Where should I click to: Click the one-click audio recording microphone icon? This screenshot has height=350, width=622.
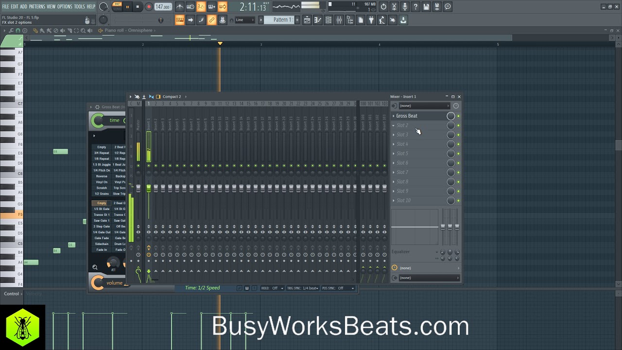[405, 7]
